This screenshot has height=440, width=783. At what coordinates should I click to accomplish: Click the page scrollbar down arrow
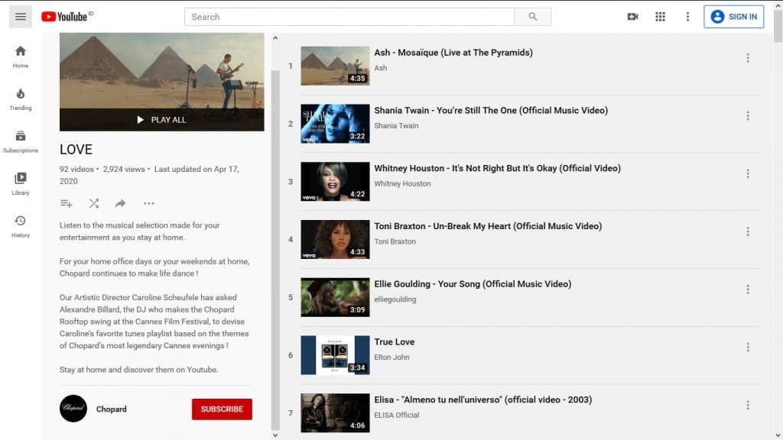coord(778,435)
